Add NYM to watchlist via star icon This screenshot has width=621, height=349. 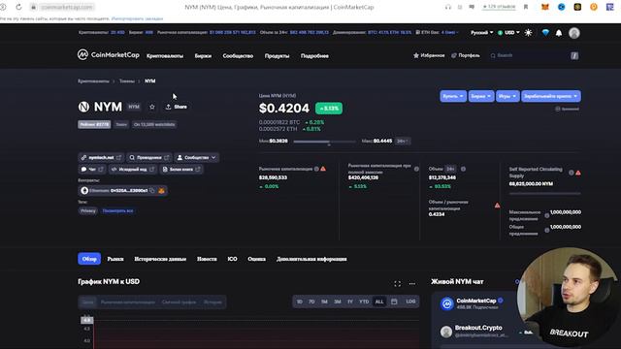pos(152,107)
